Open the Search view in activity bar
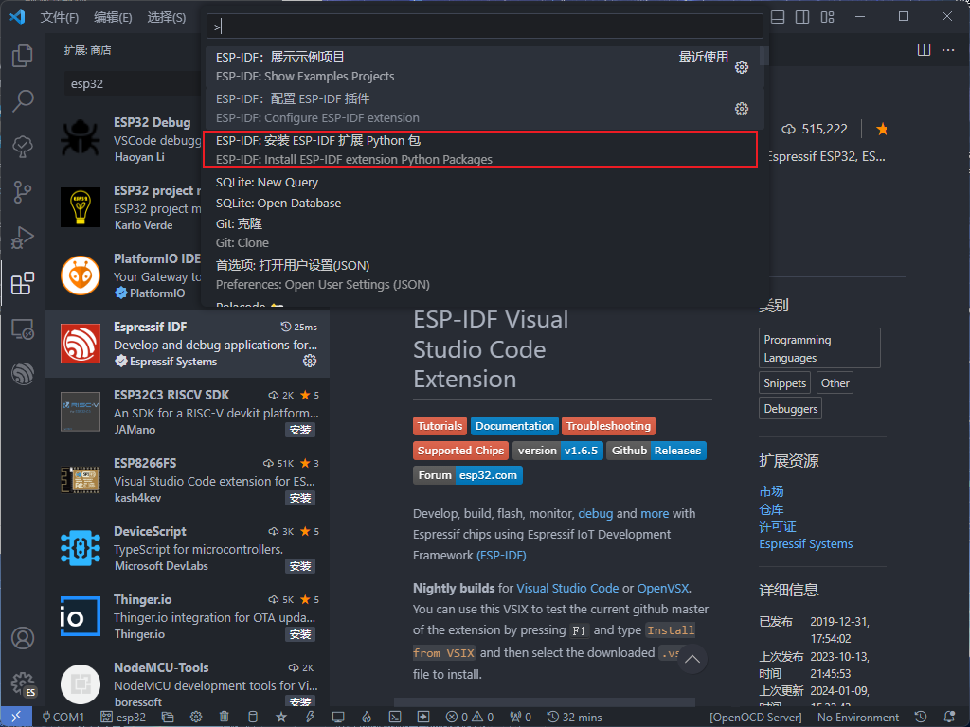This screenshot has width=970, height=727. [x=23, y=100]
